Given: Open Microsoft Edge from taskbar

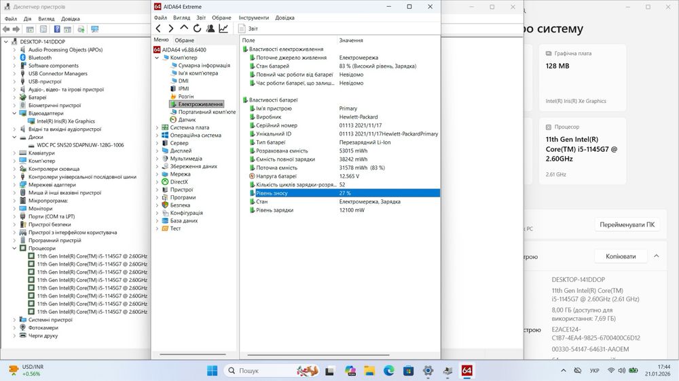Looking at the screenshot, I should coord(389,371).
